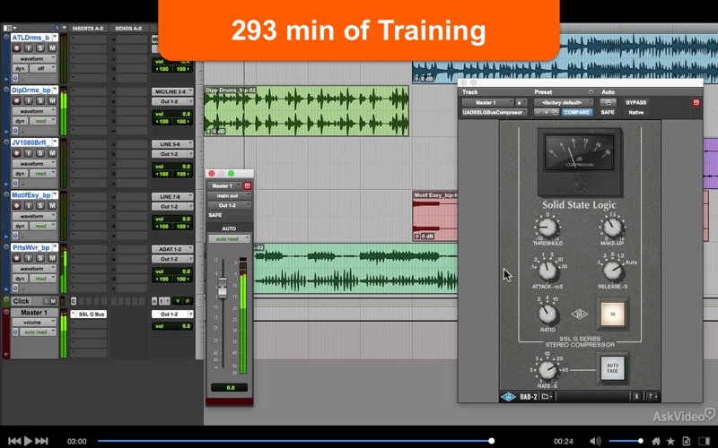Click the UAD-2 folder preset icon
This screenshot has width=718, height=448.
pos(547,397)
